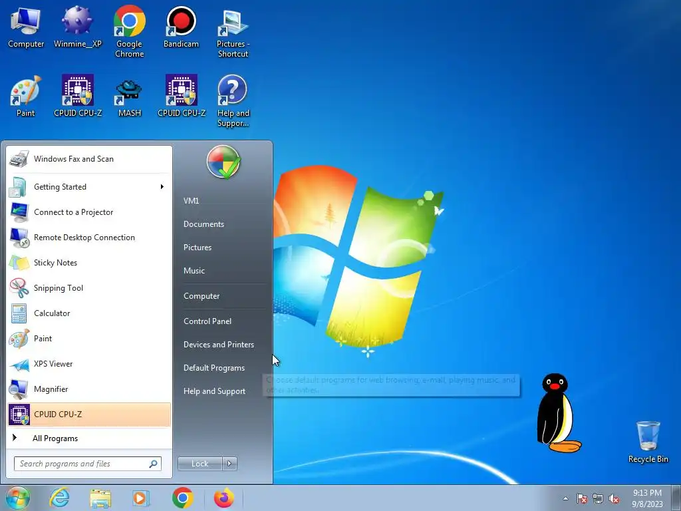Image resolution: width=681 pixels, height=511 pixels.
Task: Open the Computer desktop icon
Action: [26, 28]
